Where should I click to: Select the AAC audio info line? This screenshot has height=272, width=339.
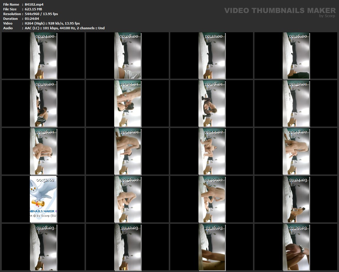point(64,28)
